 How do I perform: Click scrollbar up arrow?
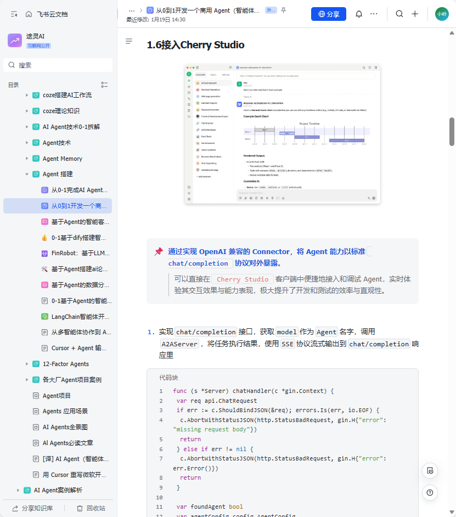coord(452,32)
